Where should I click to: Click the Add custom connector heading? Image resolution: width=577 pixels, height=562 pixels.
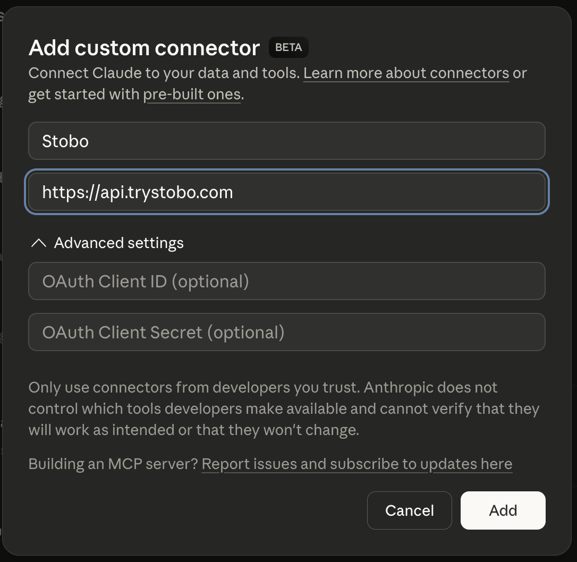pos(143,47)
